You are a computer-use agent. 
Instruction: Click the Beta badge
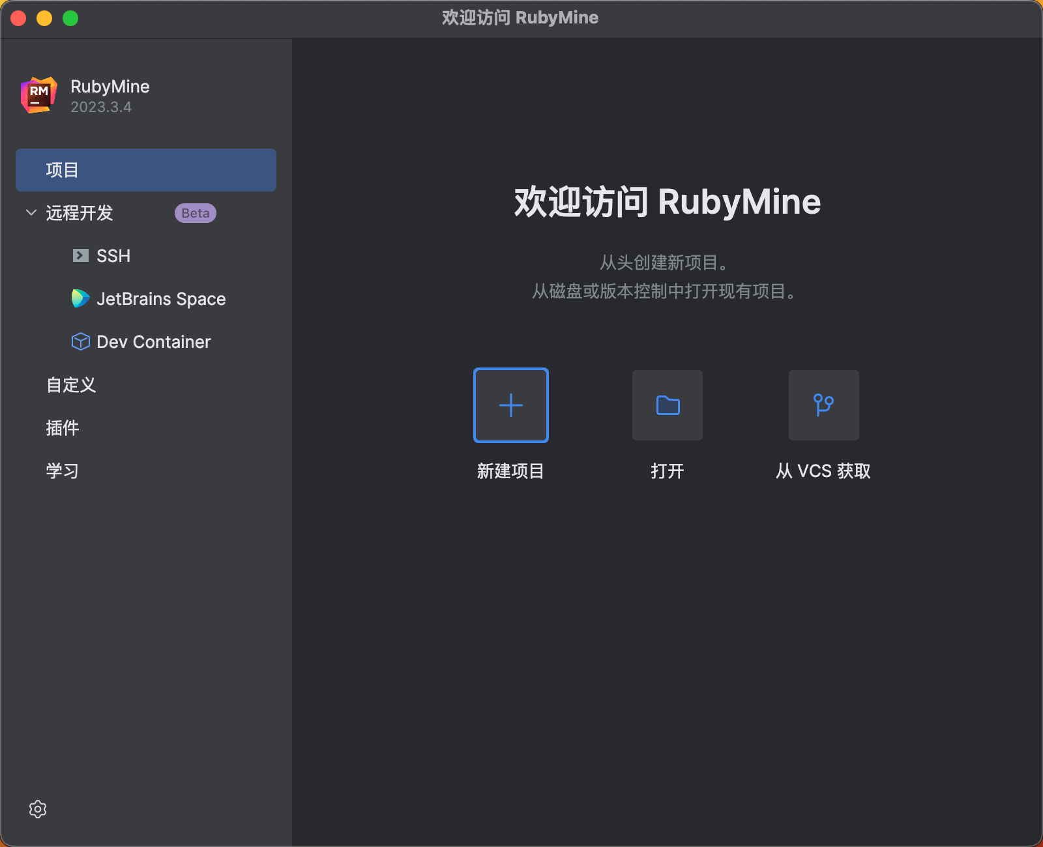[195, 213]
